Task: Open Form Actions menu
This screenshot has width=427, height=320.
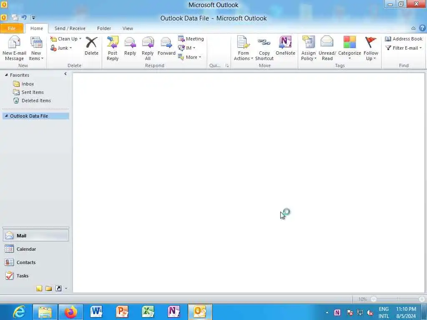Action: tap(243, 48)
